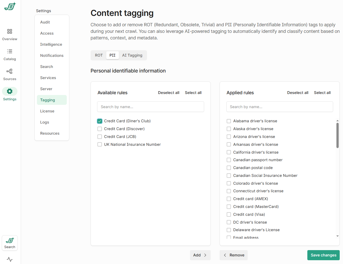This screenshot has height=264, width=343.
Task: Click the app logo in top-left corner
Action: pyautogui.click(x=10, y=6)
